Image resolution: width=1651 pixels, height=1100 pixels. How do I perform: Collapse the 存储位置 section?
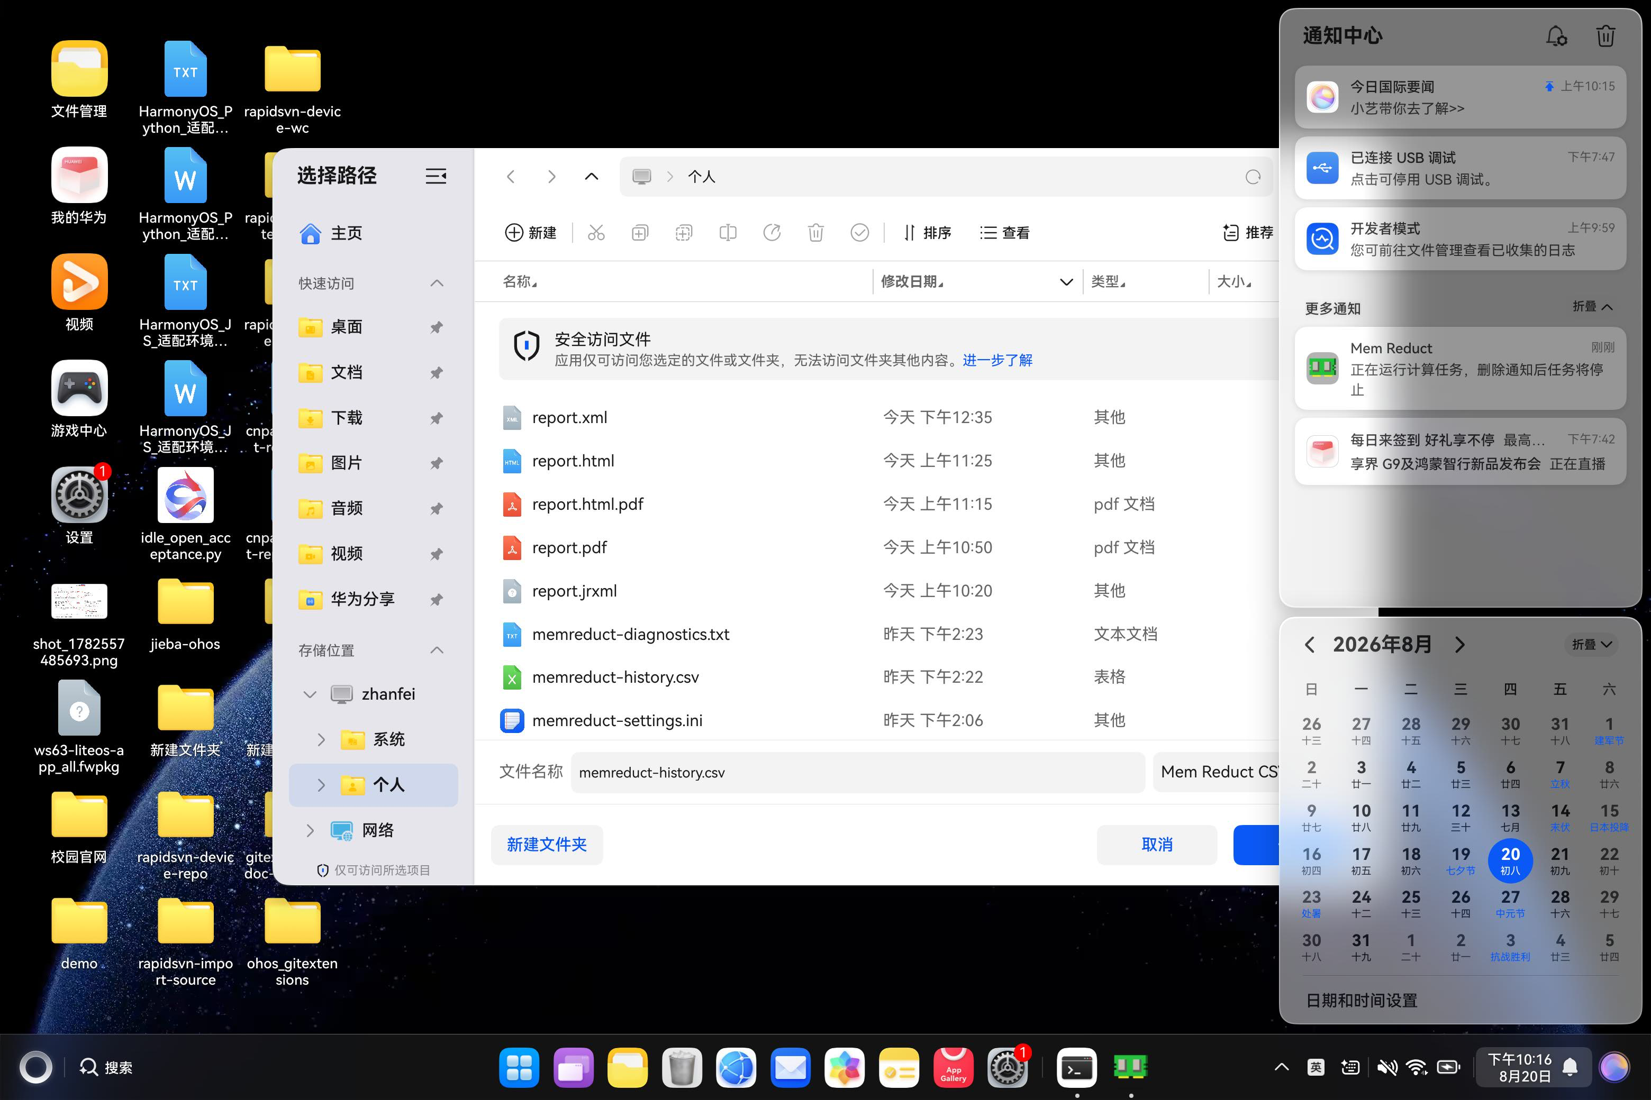pyautogui.click(x=437, y=650)
